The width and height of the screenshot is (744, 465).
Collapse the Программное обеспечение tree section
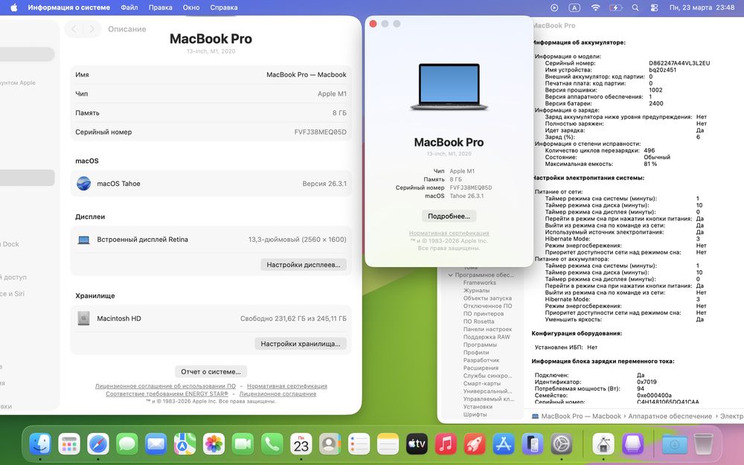(450, 275)
